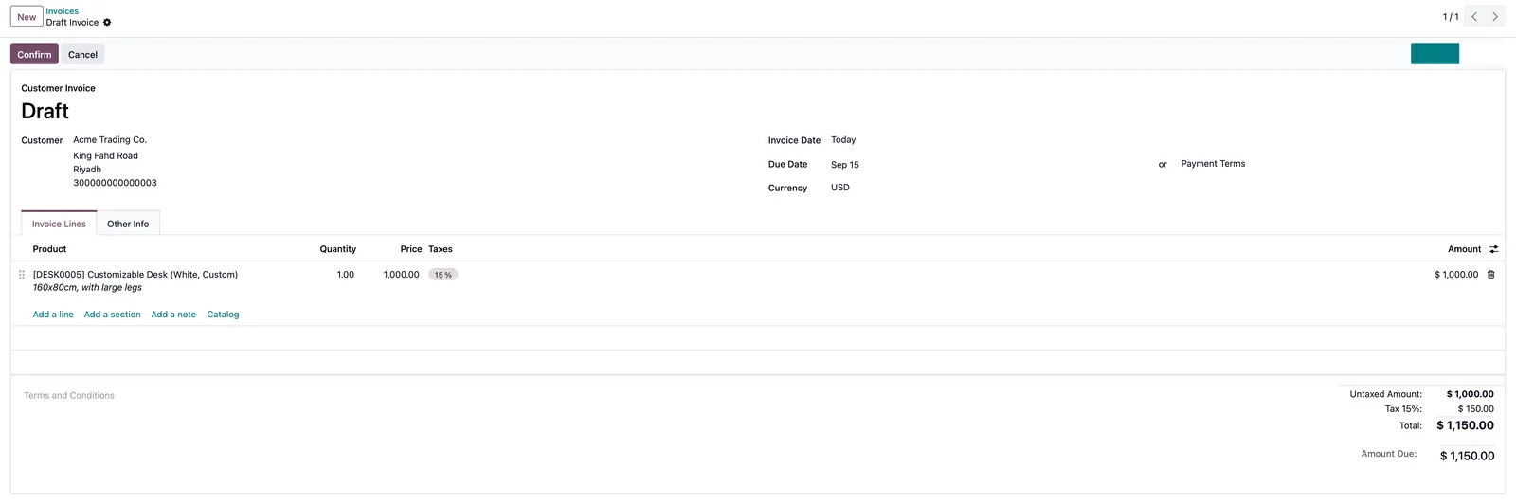Add a line to the invoice
This screenshot has width=1516, height=504.
tap(53, 315)
